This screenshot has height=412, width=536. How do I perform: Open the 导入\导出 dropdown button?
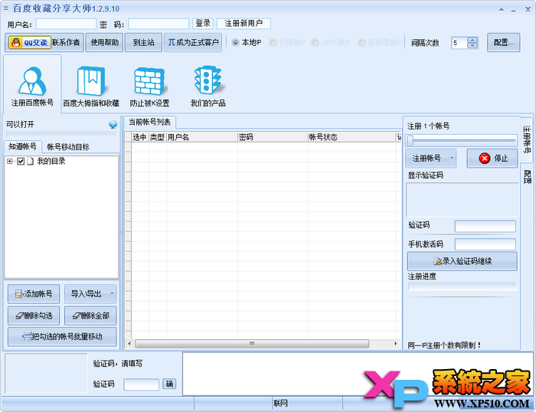(90, 294)
